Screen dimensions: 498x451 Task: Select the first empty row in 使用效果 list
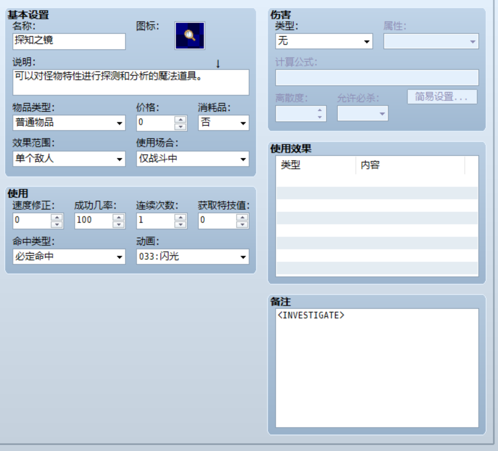(x=377, y=180)
